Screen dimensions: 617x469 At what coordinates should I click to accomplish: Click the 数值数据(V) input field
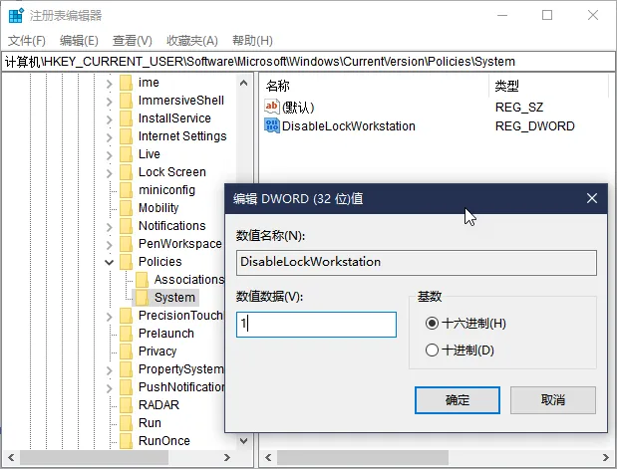[x=316, y=325]
